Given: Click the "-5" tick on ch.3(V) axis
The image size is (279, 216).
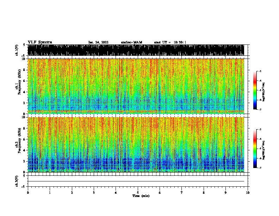Looking at the screenshot, I should click(x=24, y=187).
